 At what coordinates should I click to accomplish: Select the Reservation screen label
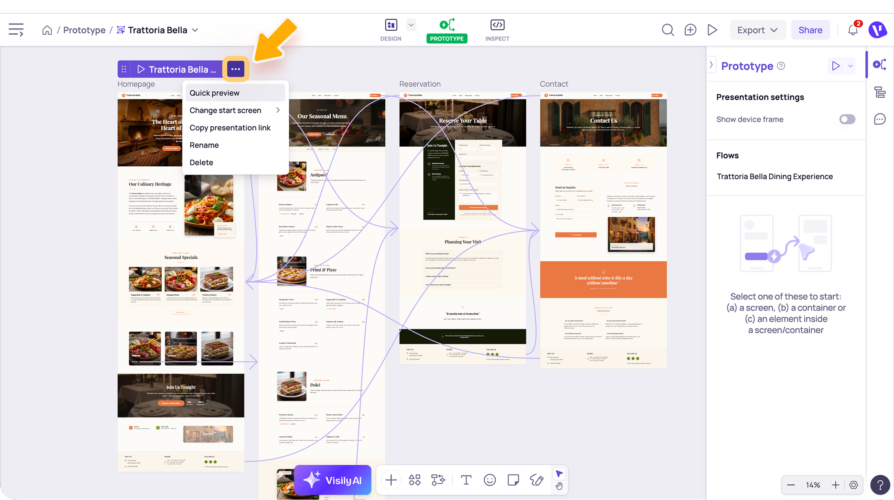point(420,84)
